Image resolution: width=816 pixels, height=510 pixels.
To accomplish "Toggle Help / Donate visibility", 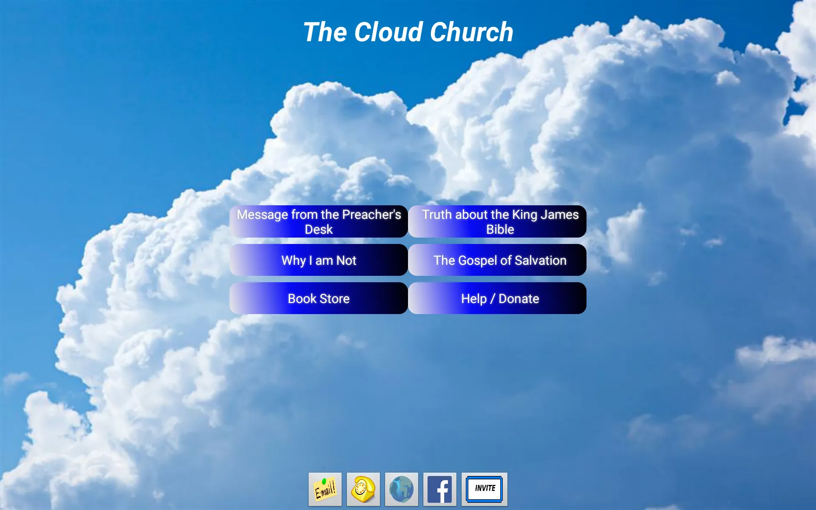I will click(499, 299).
